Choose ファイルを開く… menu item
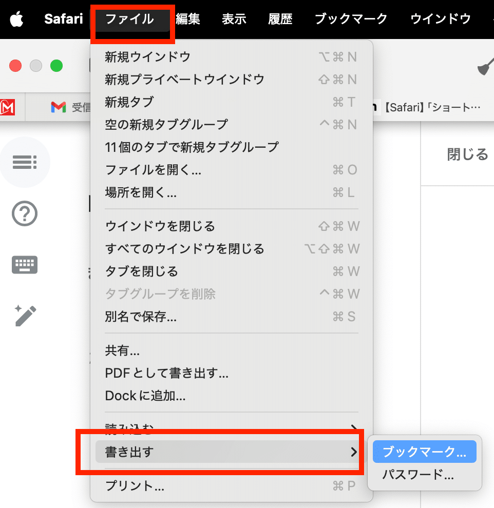 click(231, 170)
